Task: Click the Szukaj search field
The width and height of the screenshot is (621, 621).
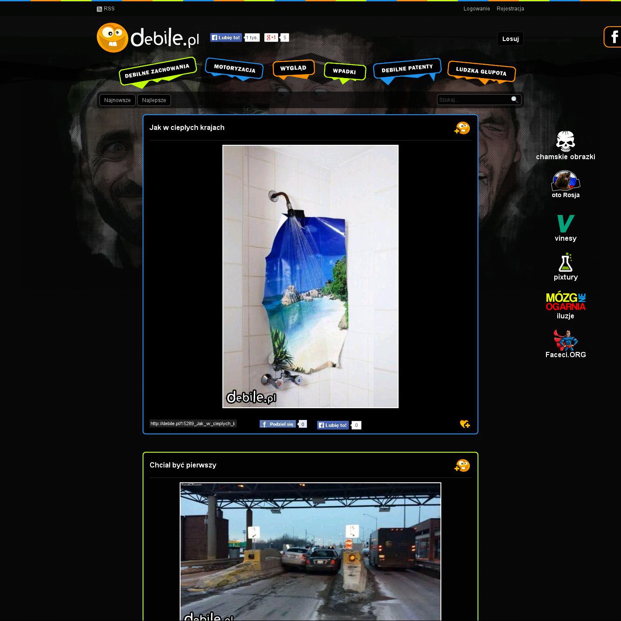Action: click(x=474, y=100)
